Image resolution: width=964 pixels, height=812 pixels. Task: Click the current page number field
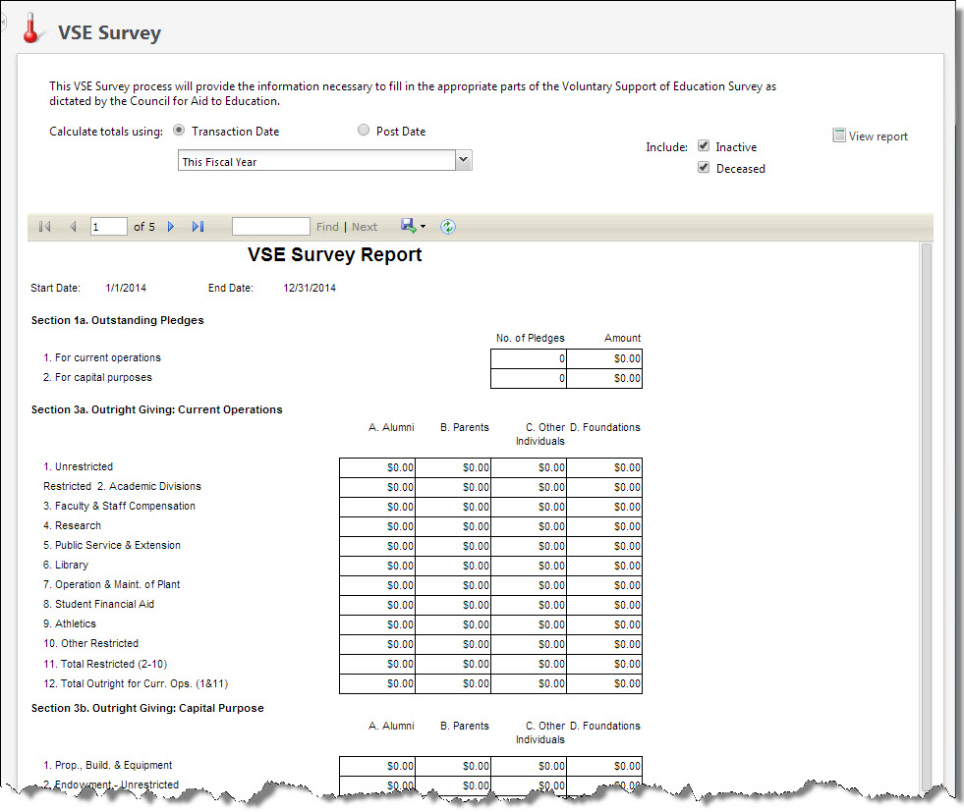109,227
